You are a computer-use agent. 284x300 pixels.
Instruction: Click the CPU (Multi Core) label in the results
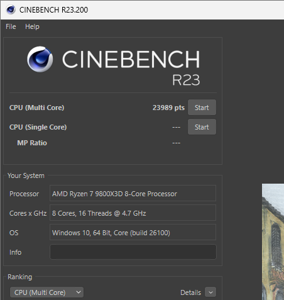tap(37, 108)
